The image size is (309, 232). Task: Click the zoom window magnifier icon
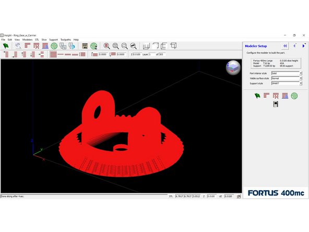coord(106,46)
